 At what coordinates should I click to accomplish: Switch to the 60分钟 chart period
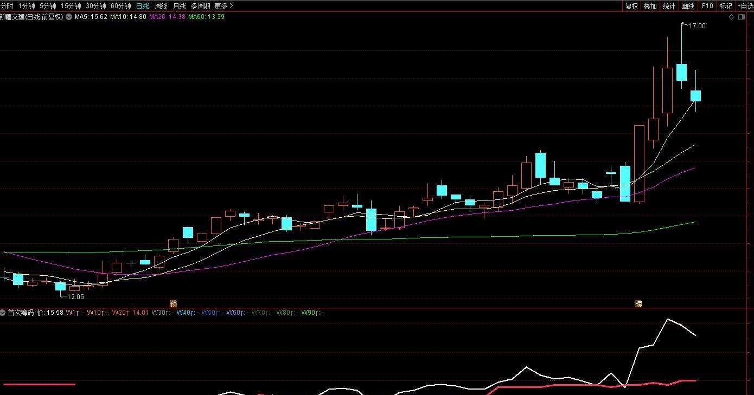point(120,6)
